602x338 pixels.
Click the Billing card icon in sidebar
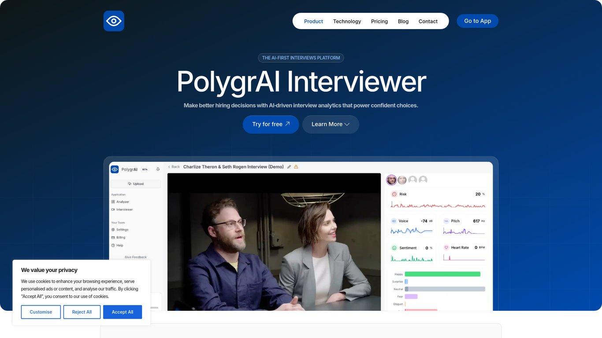pos(113,238)
